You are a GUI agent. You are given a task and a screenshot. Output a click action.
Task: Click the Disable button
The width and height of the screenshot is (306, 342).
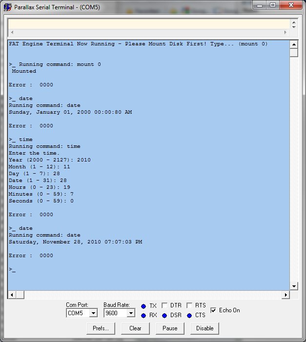(204, 328)
